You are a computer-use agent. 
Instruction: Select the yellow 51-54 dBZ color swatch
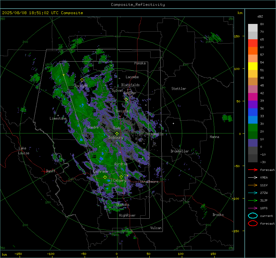point(253,66)
